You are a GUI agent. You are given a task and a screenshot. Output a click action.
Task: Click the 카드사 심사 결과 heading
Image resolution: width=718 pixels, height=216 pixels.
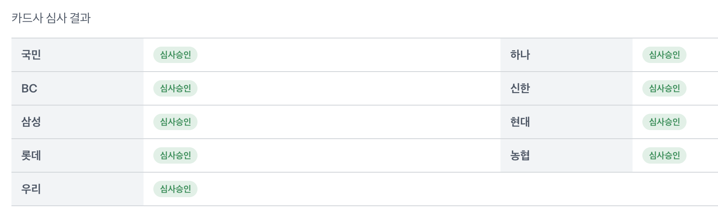point(51,18)
